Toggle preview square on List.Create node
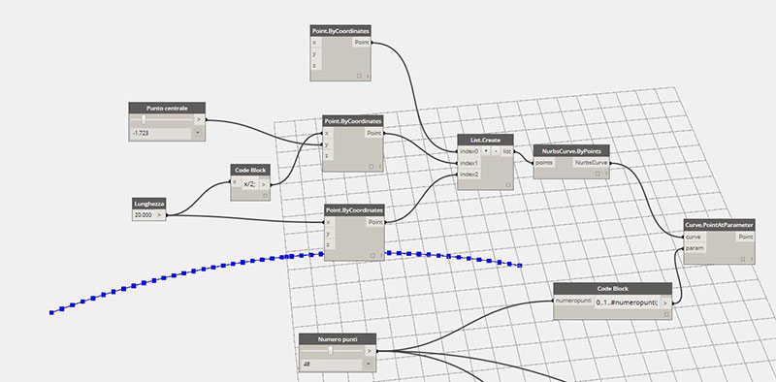The image size is (776, 382). pos(507,185)
